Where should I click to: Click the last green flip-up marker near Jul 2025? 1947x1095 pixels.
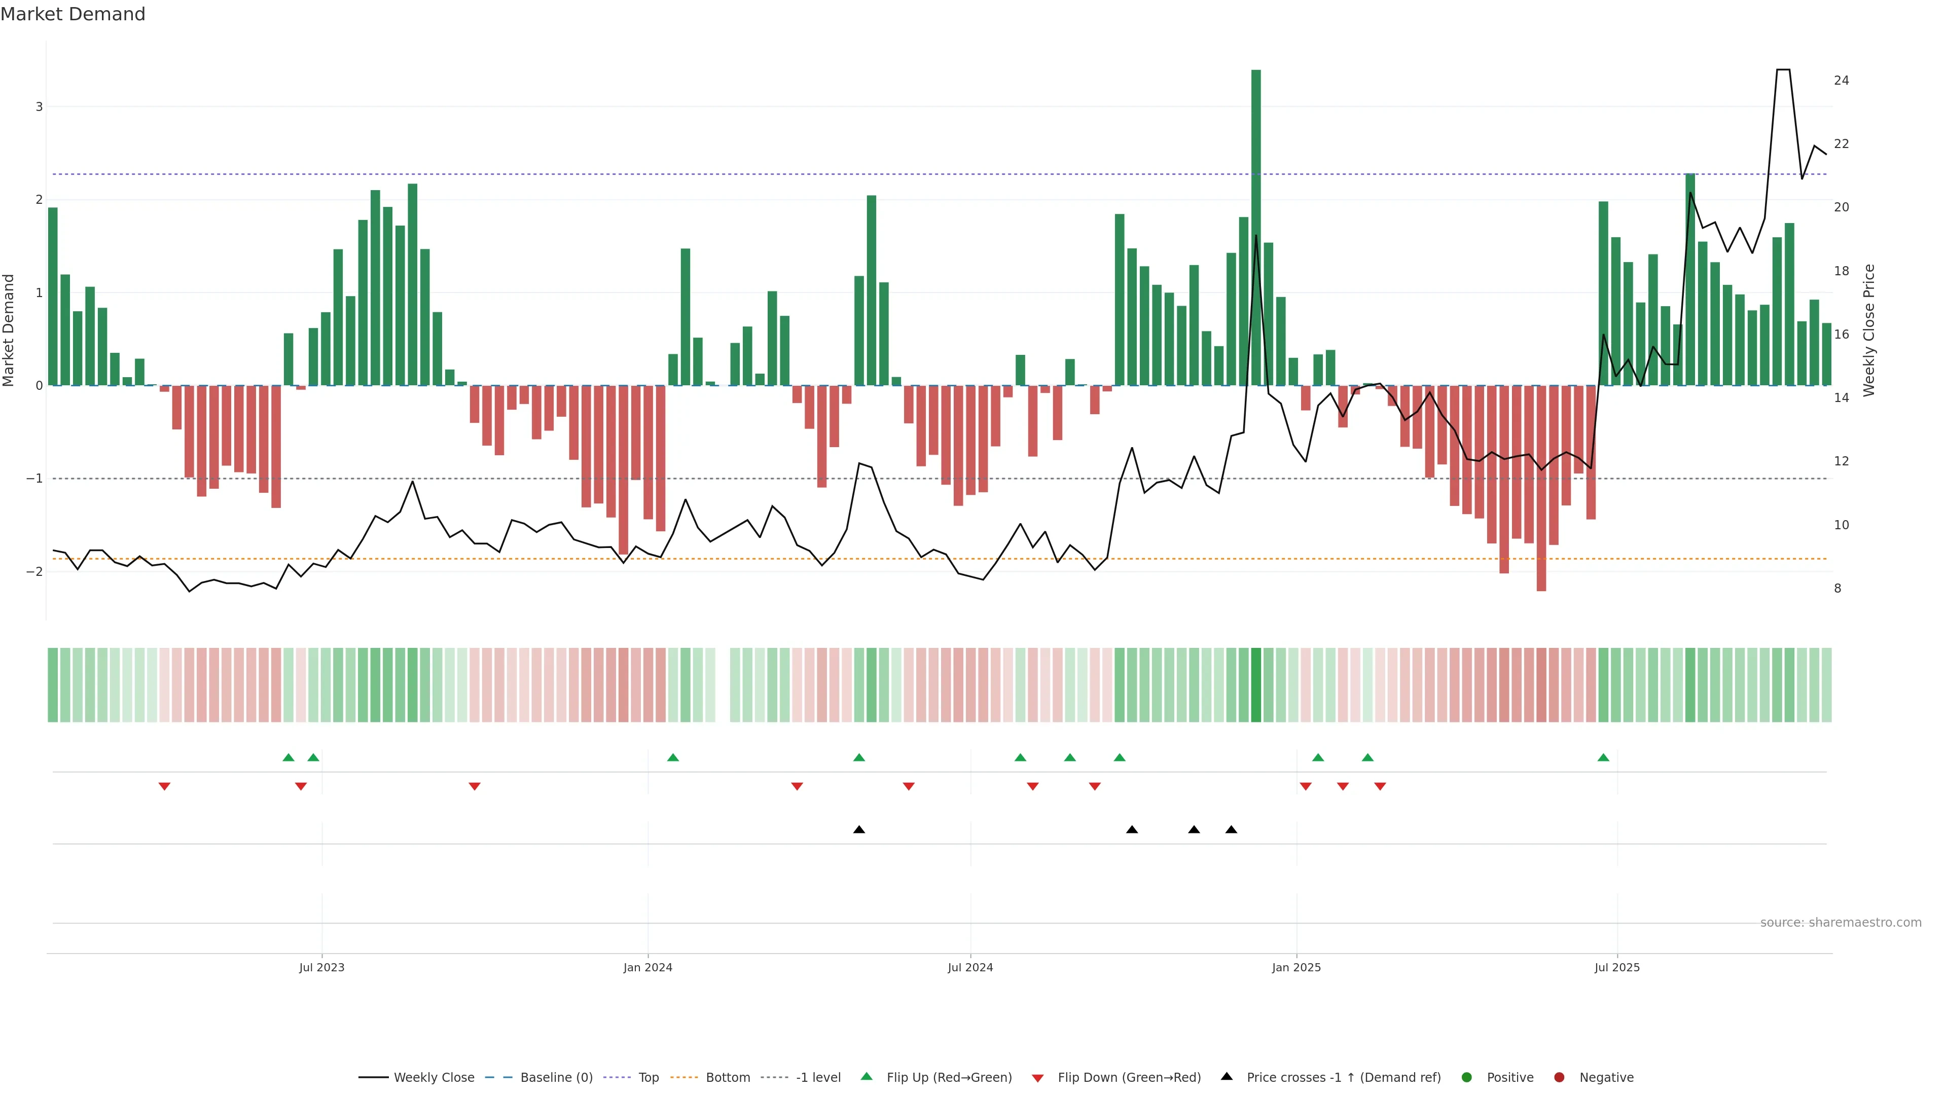pos(1603,757)
